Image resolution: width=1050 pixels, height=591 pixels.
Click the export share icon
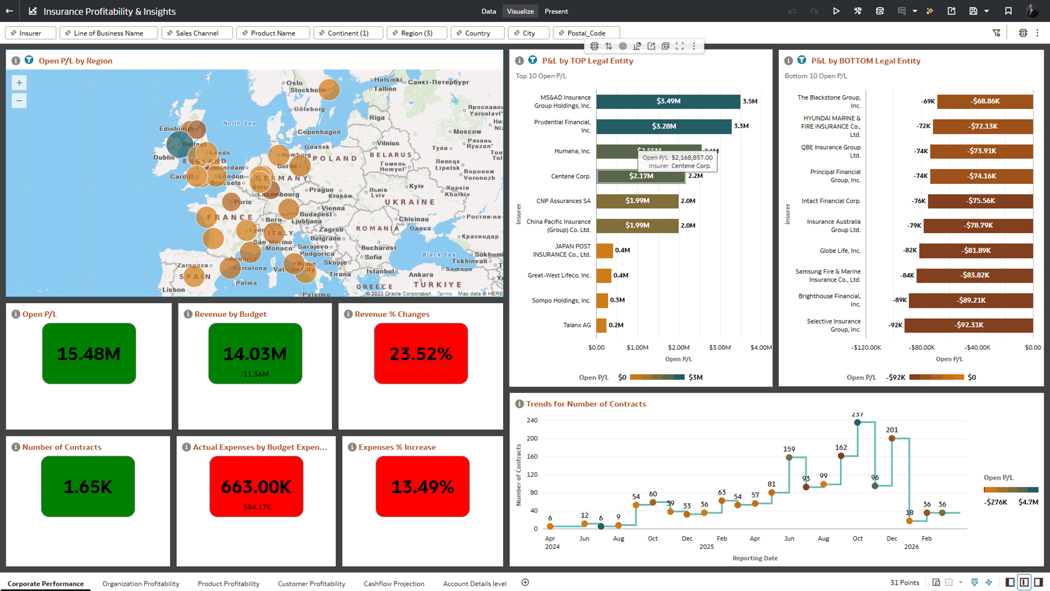[x=951, y=11]
